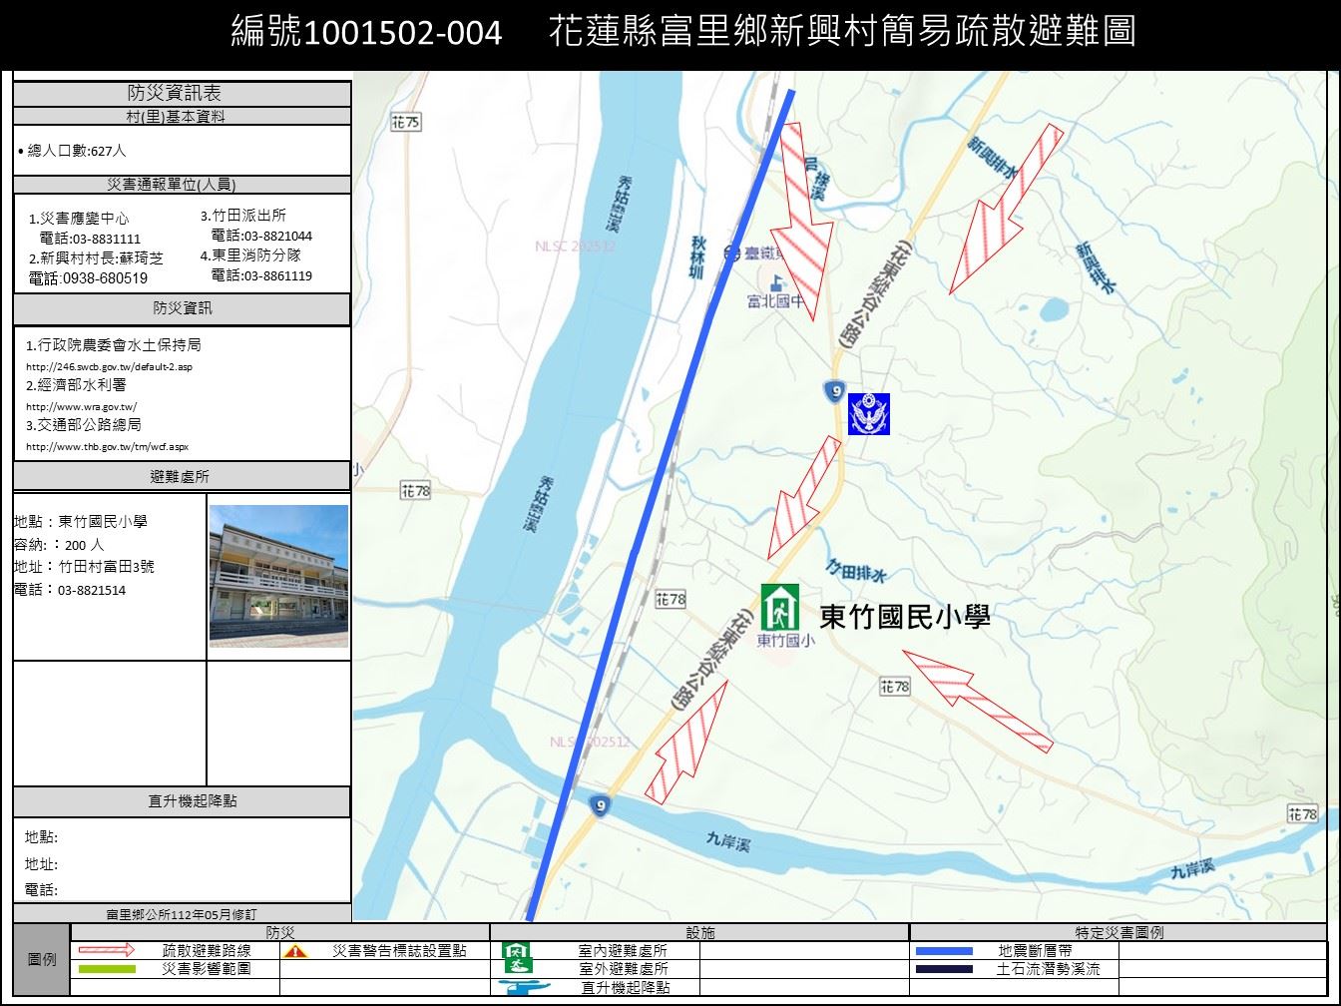Click the helicopter landing icon in the legend
This screenshot has width=1341, height=1006.
525,987
